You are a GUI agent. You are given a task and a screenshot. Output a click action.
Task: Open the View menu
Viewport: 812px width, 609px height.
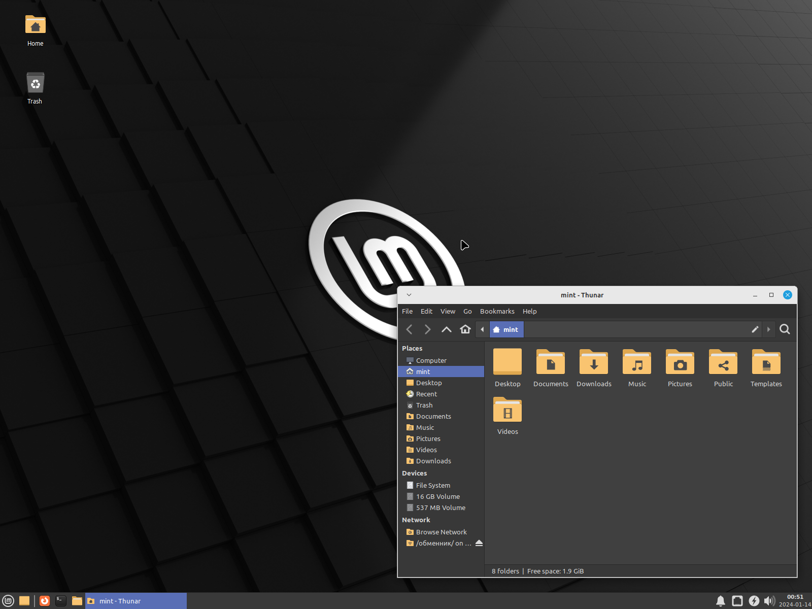[448, 311]
